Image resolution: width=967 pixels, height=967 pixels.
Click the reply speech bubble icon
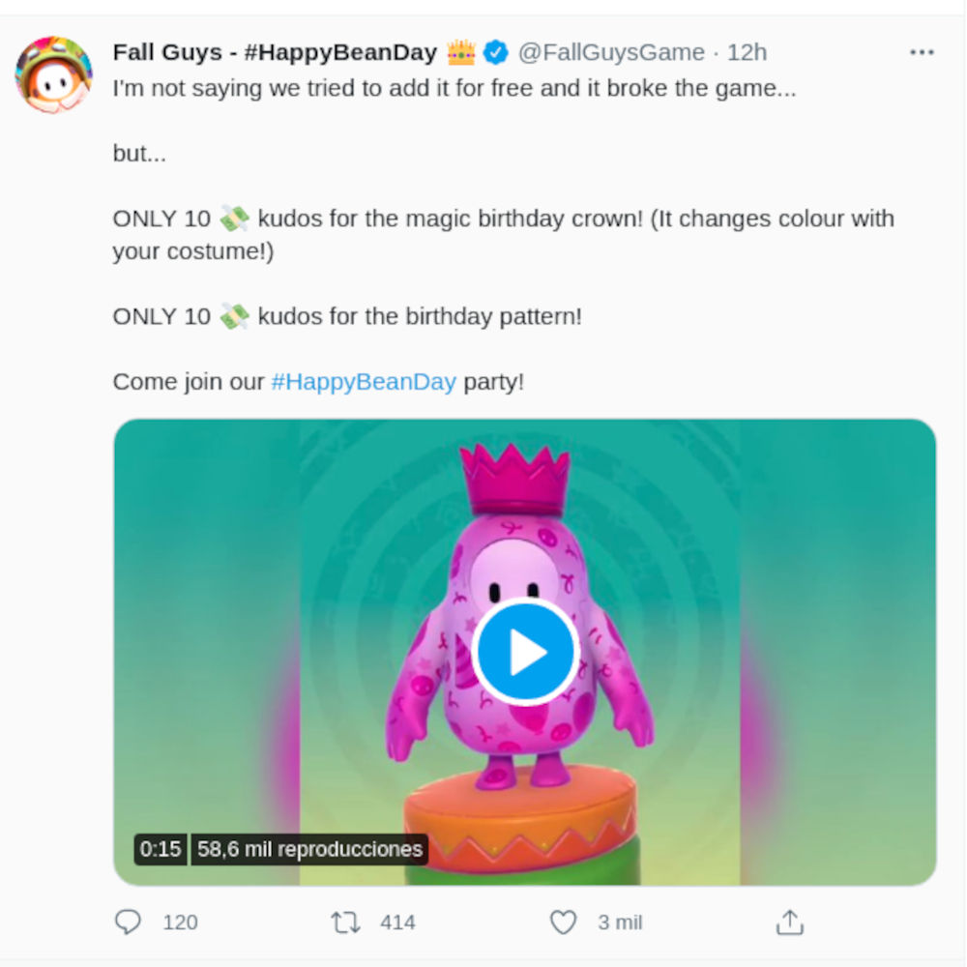tap(128, 922)
